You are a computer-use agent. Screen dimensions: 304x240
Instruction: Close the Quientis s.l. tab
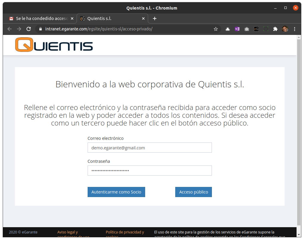point(143,18)
